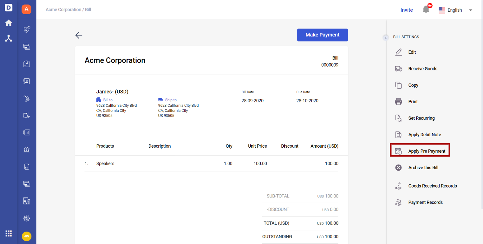
Task: Click the Acme Corporation bill heading
Action: (115, 60)
